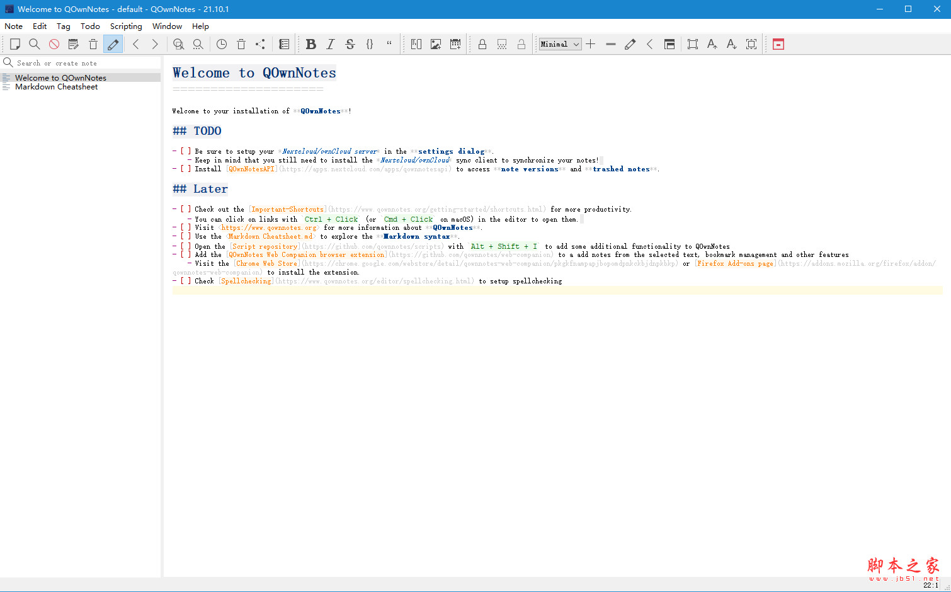Open the Help menu
The height and width of the screenshot is (592, 951).
(200, 26)
